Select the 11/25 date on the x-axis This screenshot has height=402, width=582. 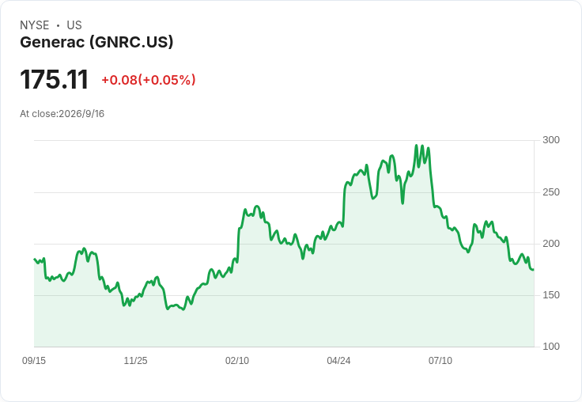click(135, 360)
